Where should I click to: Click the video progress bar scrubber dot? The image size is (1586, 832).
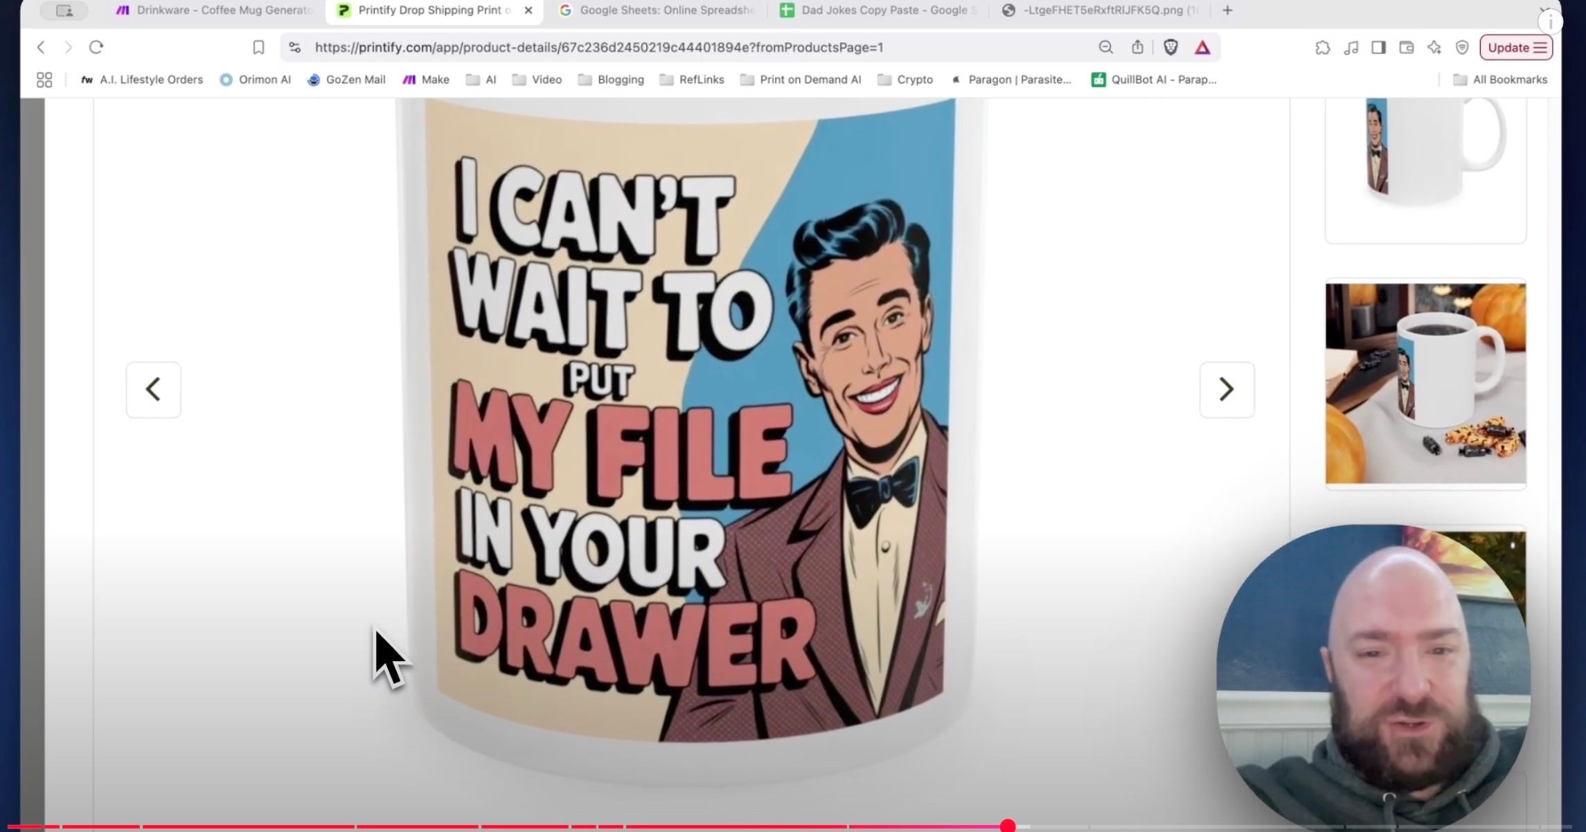[1008, 826]
